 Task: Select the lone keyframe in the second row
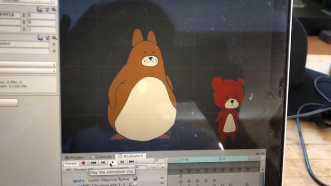point(180,176)
